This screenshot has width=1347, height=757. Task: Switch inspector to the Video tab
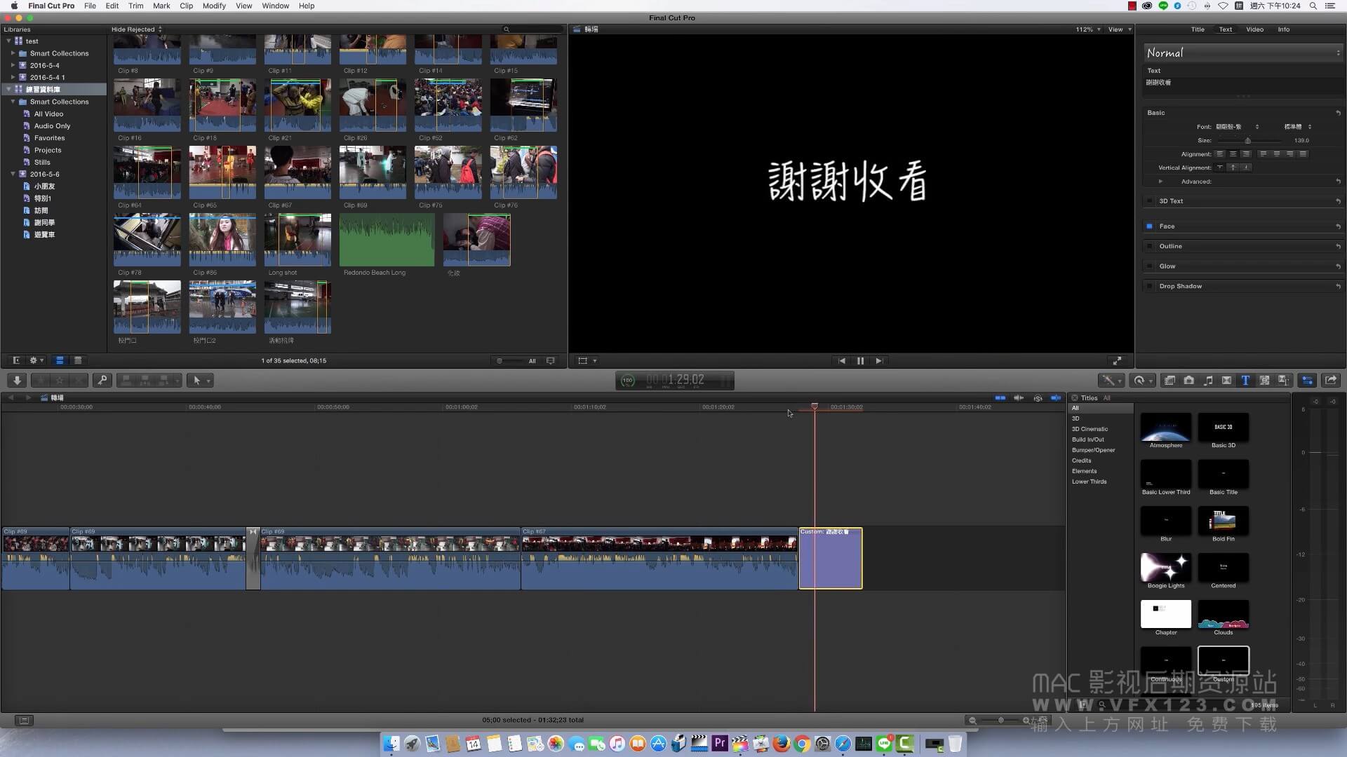[1254, 29]
